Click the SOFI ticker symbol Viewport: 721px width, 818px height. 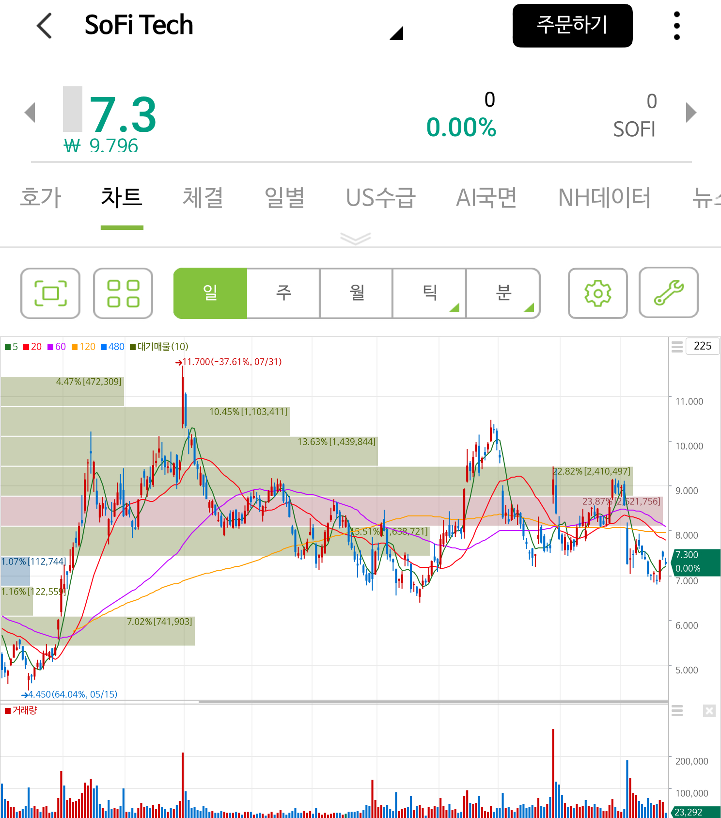[x=634, y=129]
